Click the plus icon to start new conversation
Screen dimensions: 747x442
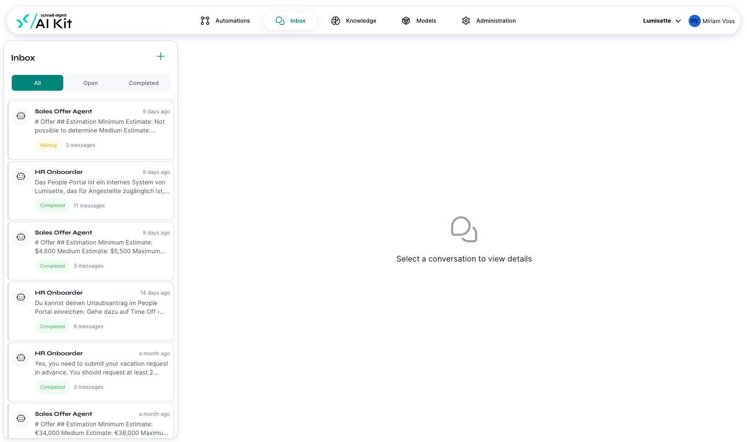pos(160,56)
